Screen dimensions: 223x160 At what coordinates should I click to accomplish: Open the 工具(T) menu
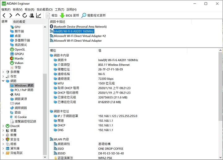tap(59, 10)
